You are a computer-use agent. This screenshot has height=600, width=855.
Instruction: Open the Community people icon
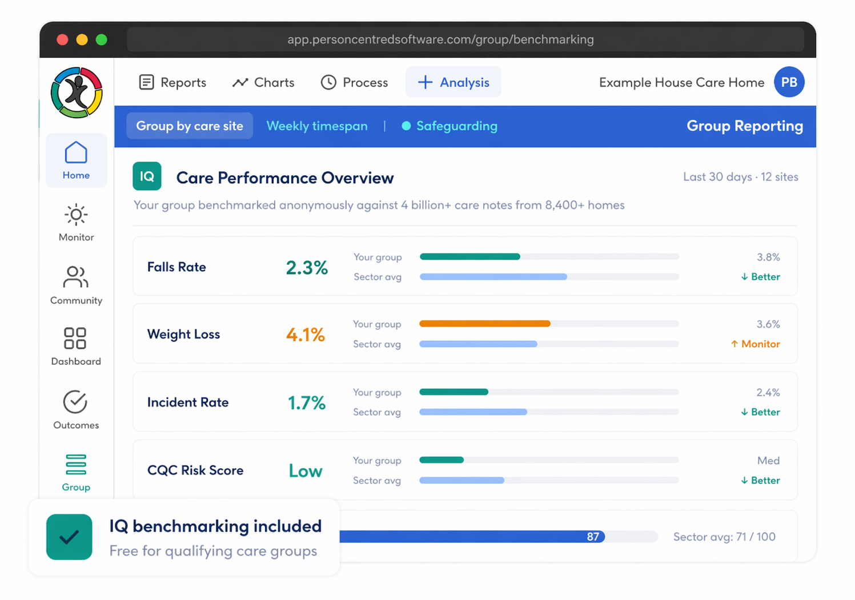76,277
